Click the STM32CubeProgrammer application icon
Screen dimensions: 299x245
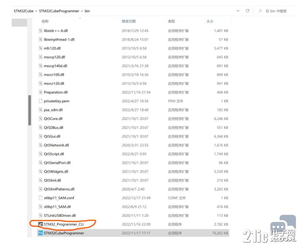coord(40,233)
